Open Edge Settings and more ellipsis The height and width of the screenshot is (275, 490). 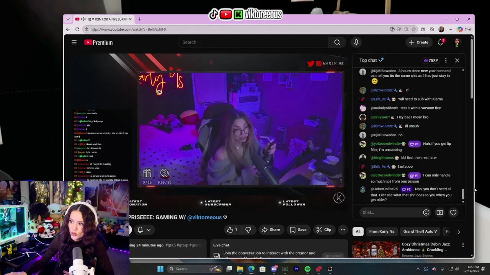coord(450,29)
